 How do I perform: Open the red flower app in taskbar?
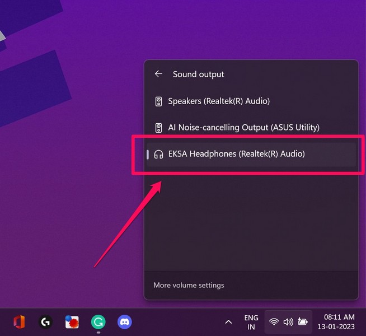tap(72, 322)
